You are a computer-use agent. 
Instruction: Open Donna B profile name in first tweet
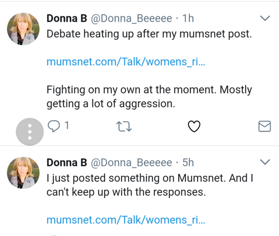[66, 19]
